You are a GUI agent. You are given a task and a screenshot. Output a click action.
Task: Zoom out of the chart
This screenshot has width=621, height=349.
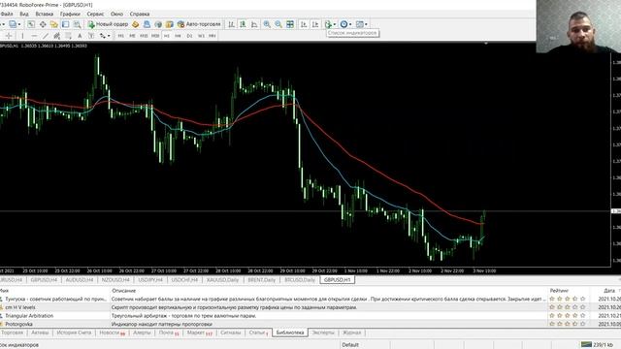[x=278, y=24]
